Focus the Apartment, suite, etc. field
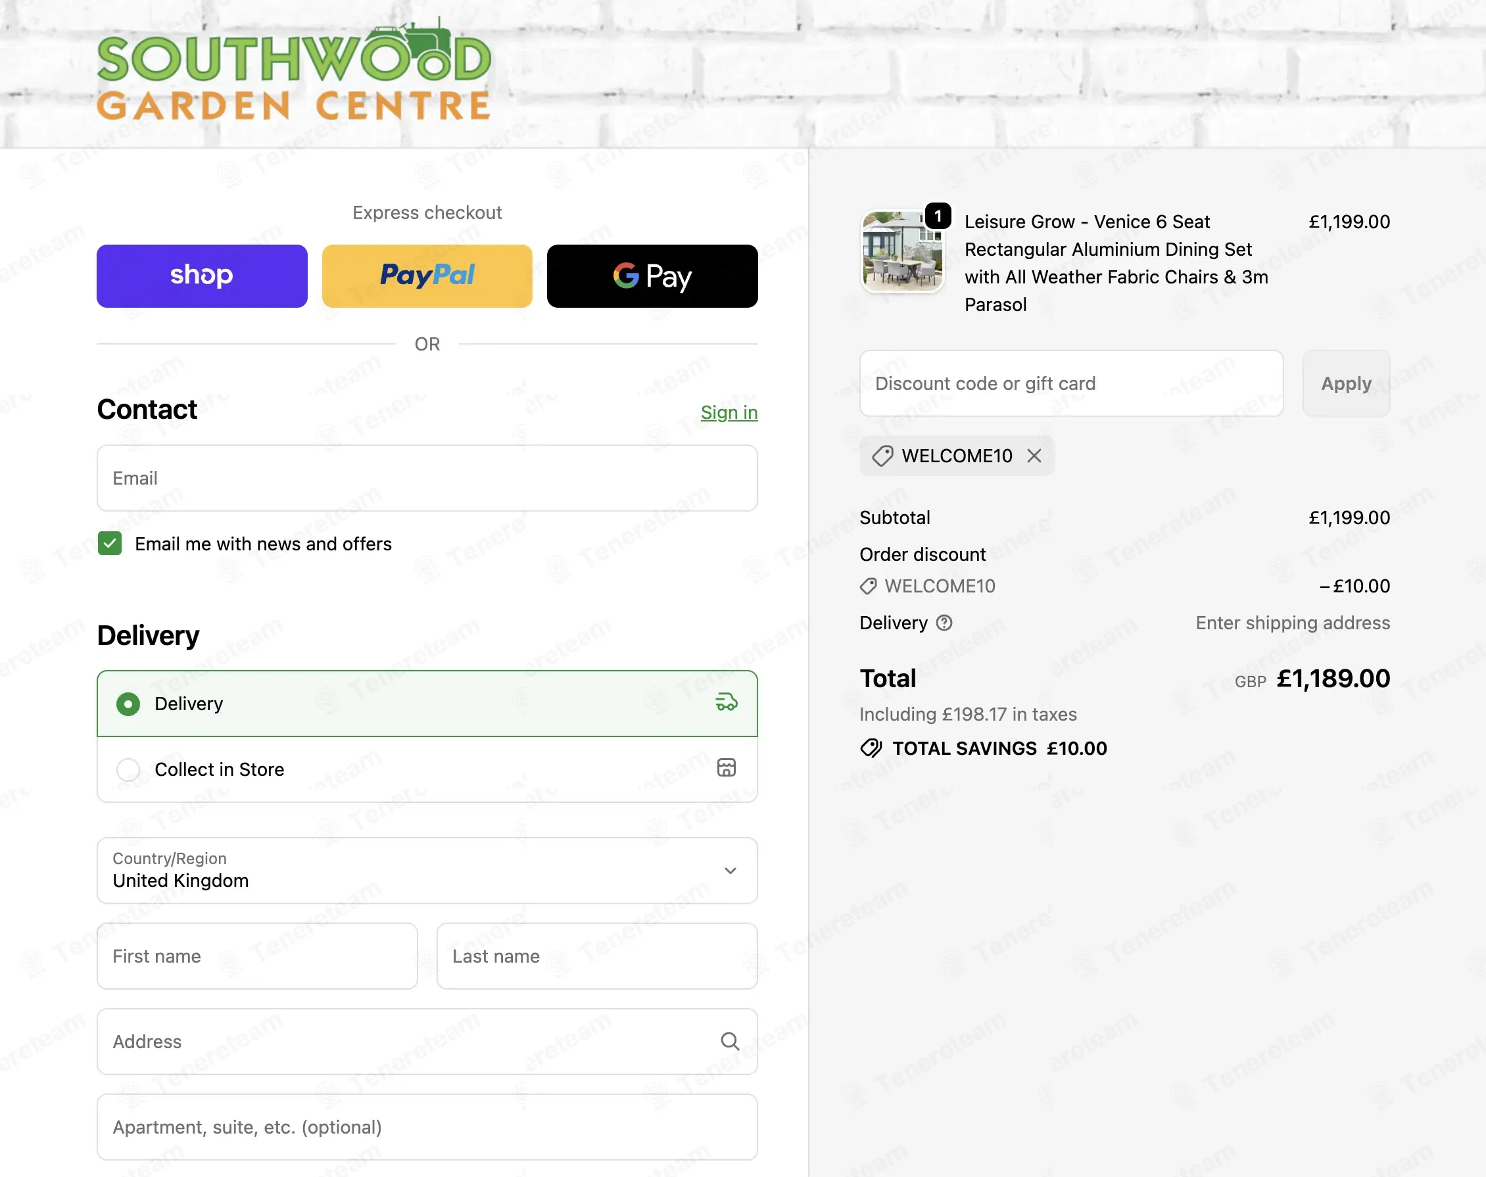1486x1177 pixels. pyautogui.click(x=427, y=1128)
